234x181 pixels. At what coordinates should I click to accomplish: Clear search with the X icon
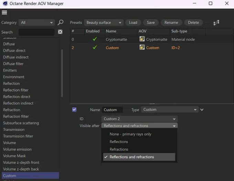(x=60, y=32)
